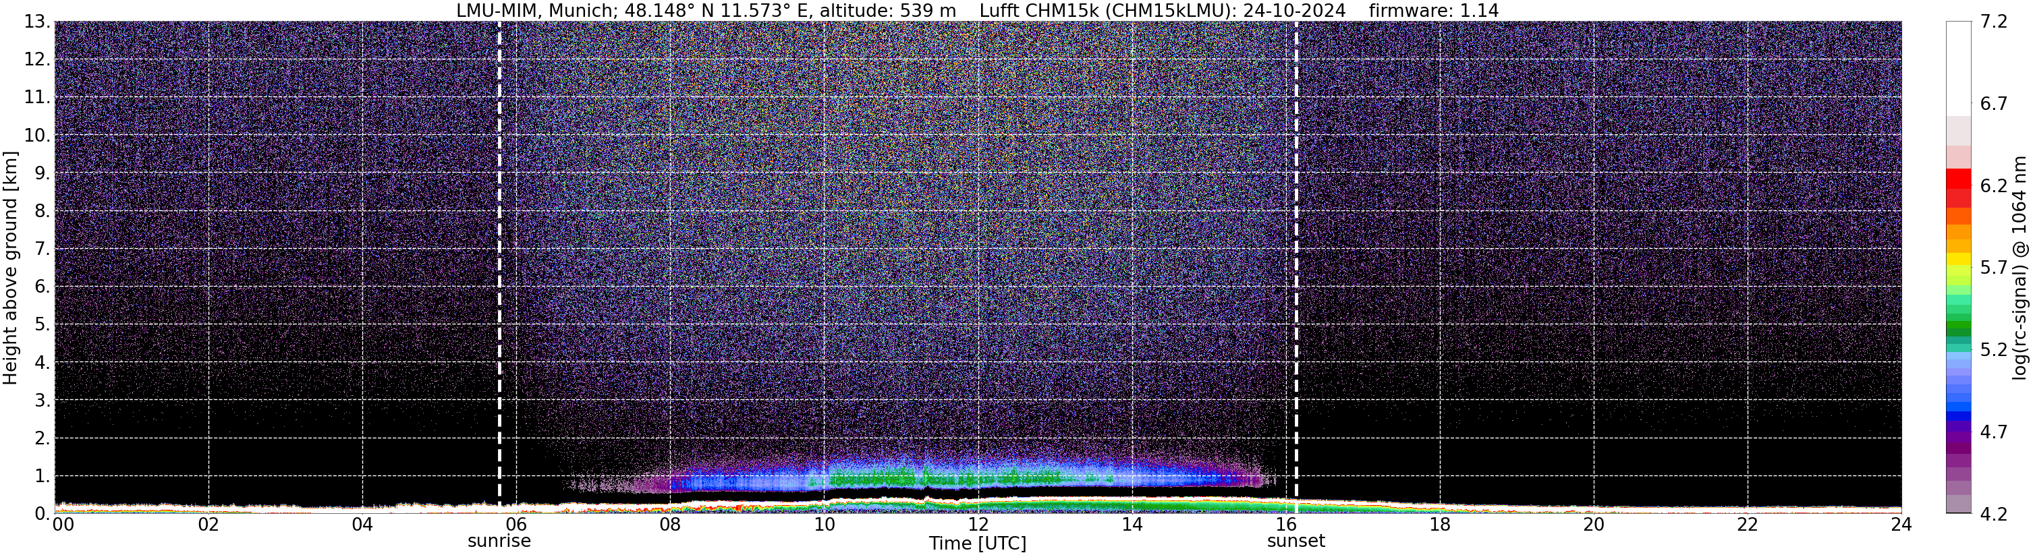
Task: Click the 'Height above ground [km]' axis label
Action: pyautogui.click(x=10, y=268)
